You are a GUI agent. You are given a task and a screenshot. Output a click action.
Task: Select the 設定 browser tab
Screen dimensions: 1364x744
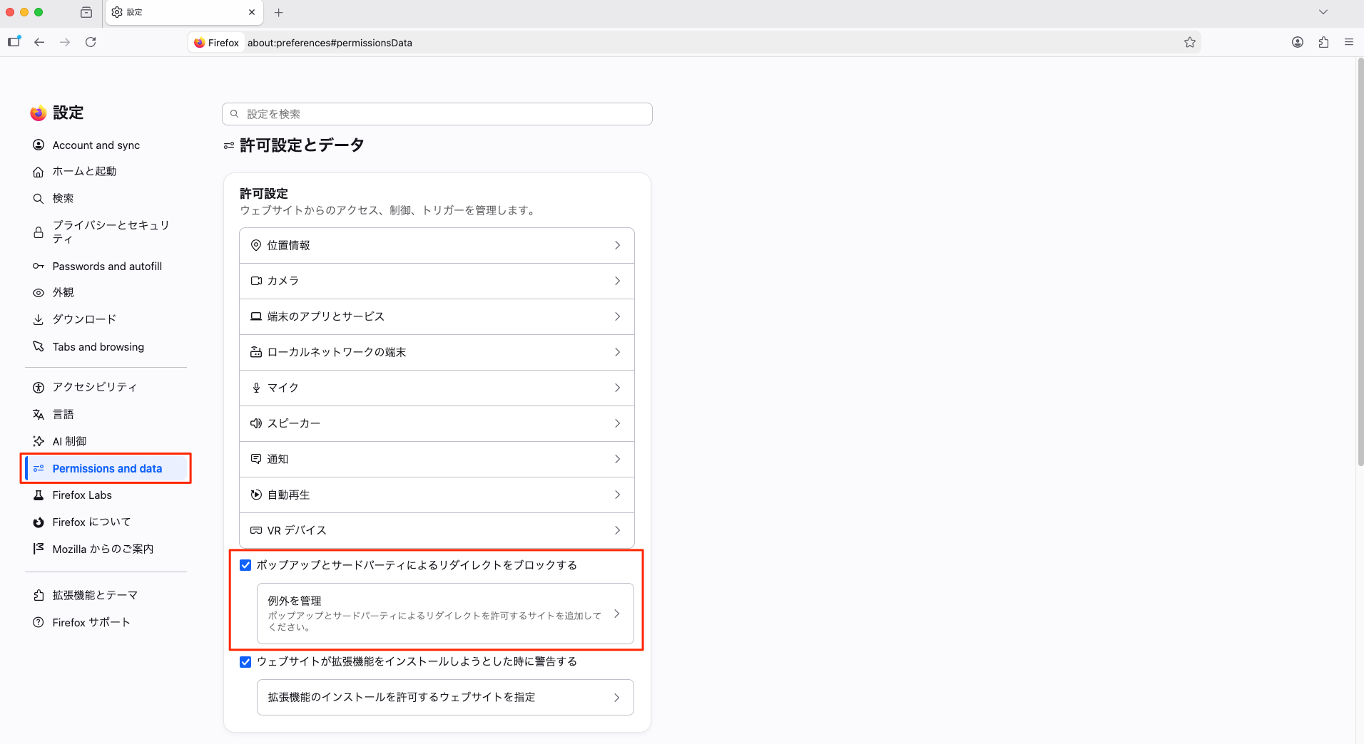(183, 12)
